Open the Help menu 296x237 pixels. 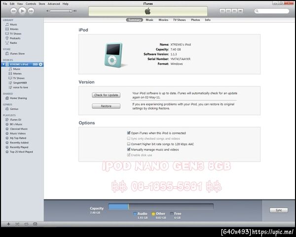point(66,4)
